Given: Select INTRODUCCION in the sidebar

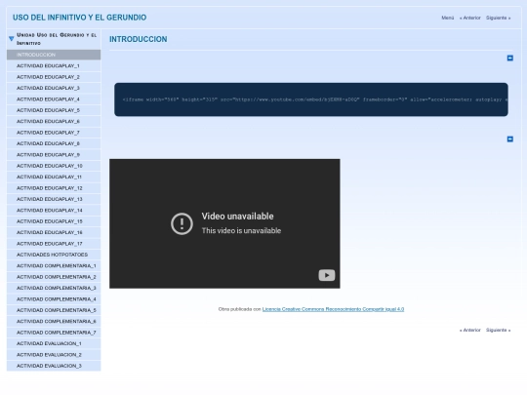Looking at the screenshot, I should (54, 55).
